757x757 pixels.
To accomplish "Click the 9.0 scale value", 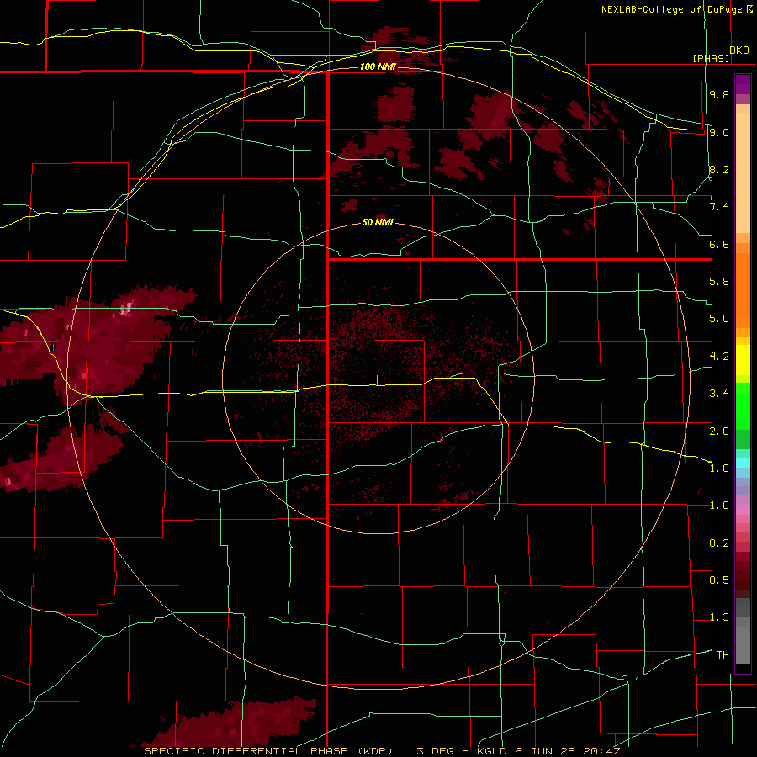I will click(x=719, y=132).
